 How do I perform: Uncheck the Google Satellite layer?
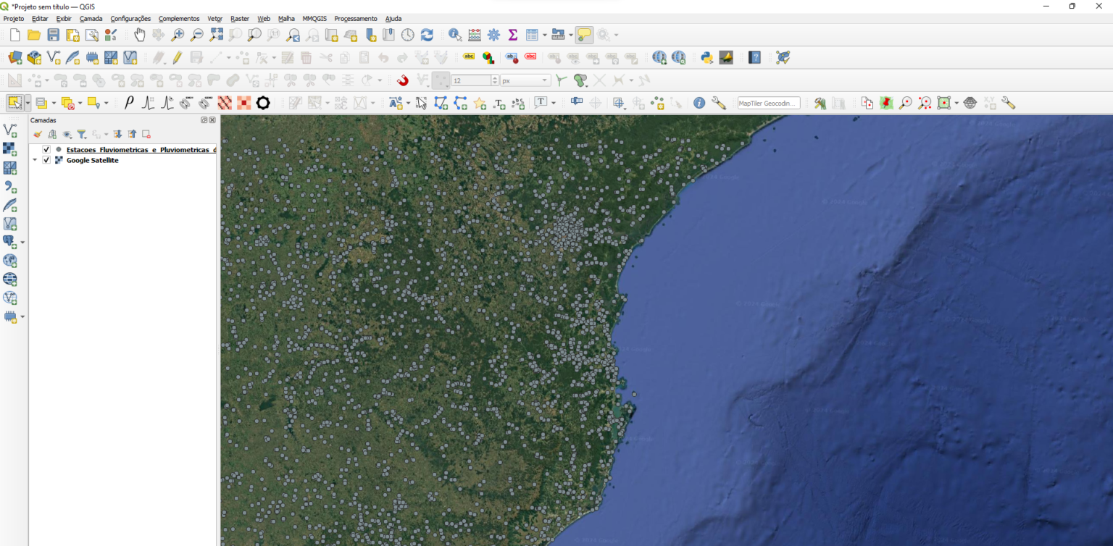tap(46, 160)
